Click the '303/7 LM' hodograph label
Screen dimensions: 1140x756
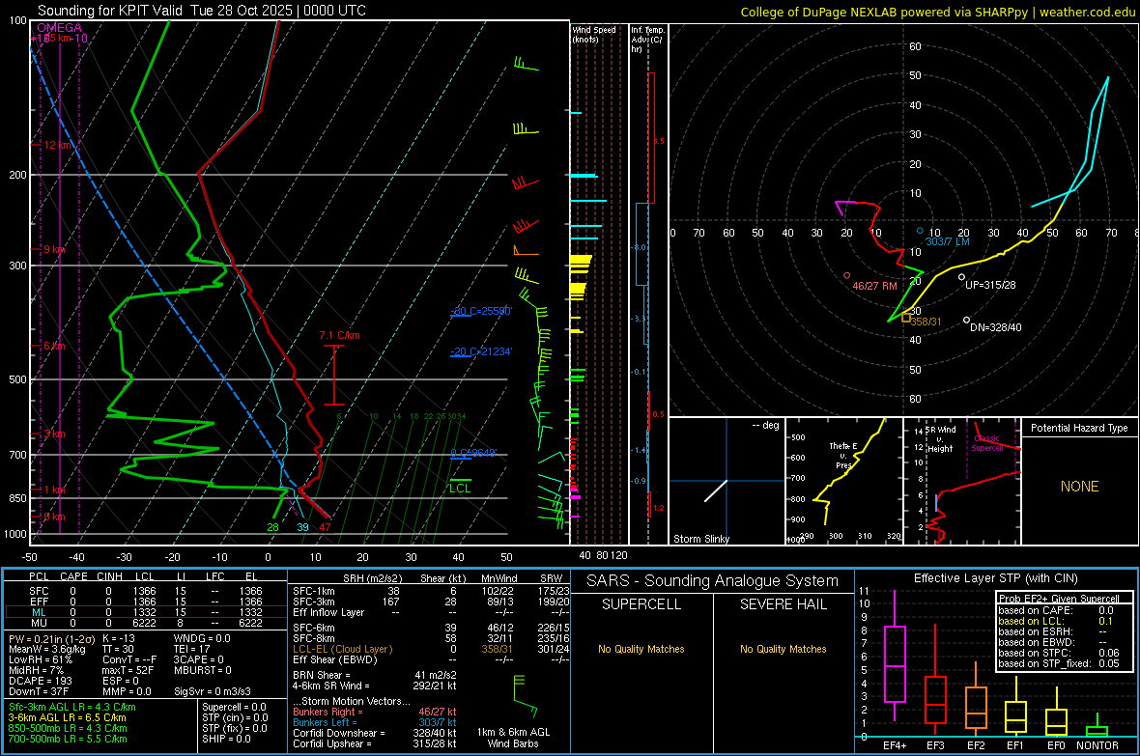pos(948,241)
